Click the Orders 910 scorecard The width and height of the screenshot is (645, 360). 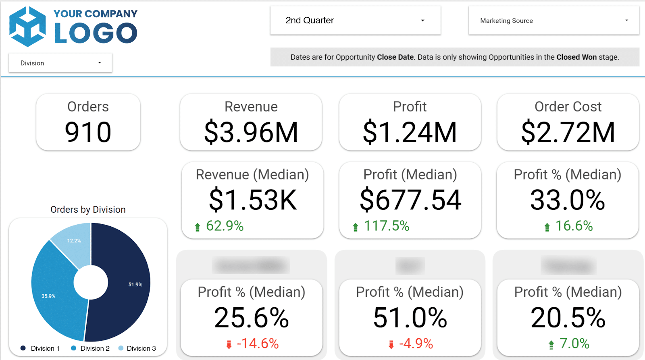pos(88,122)
